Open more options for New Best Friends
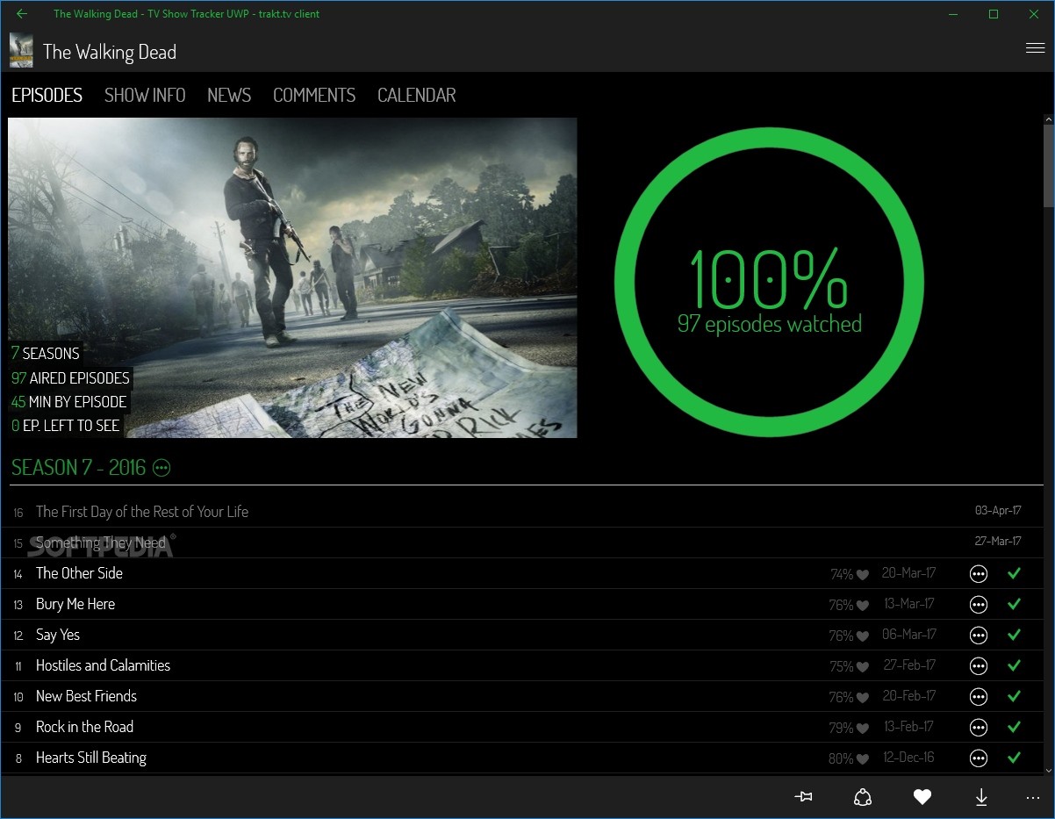 978,697
